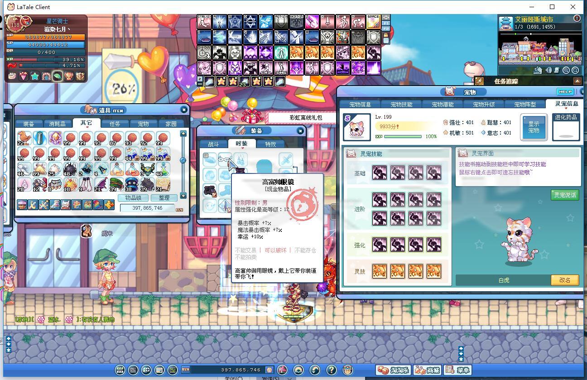Click the chat scroll-to-bottom arrow
Viewport: 587px width, 380px height.
[x=9, y=350]
